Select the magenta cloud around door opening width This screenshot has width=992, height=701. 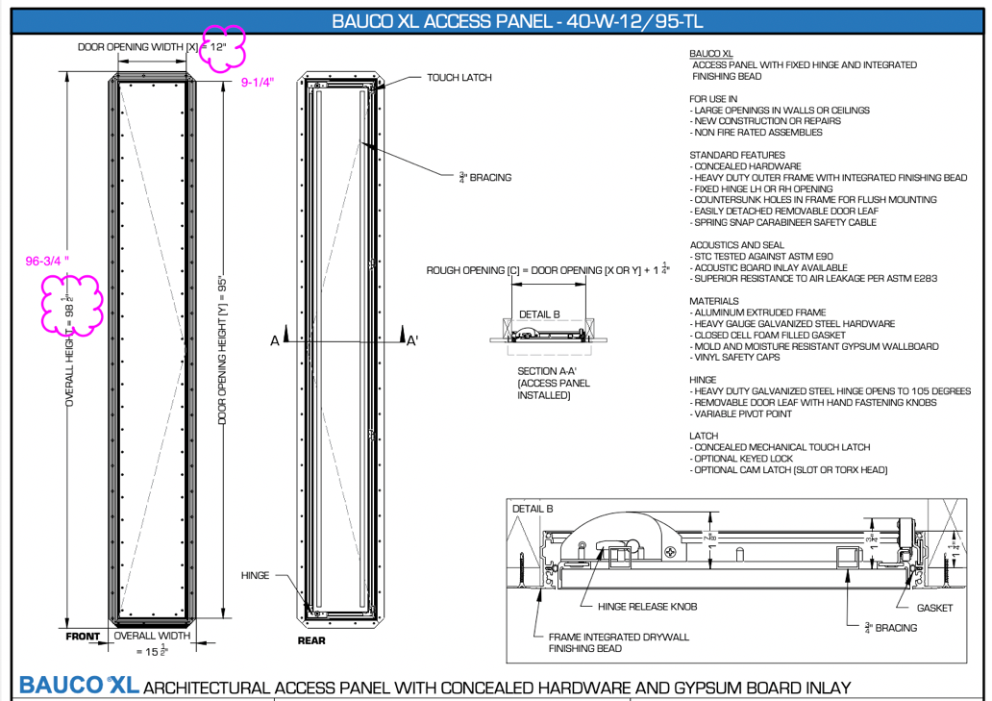221,48
